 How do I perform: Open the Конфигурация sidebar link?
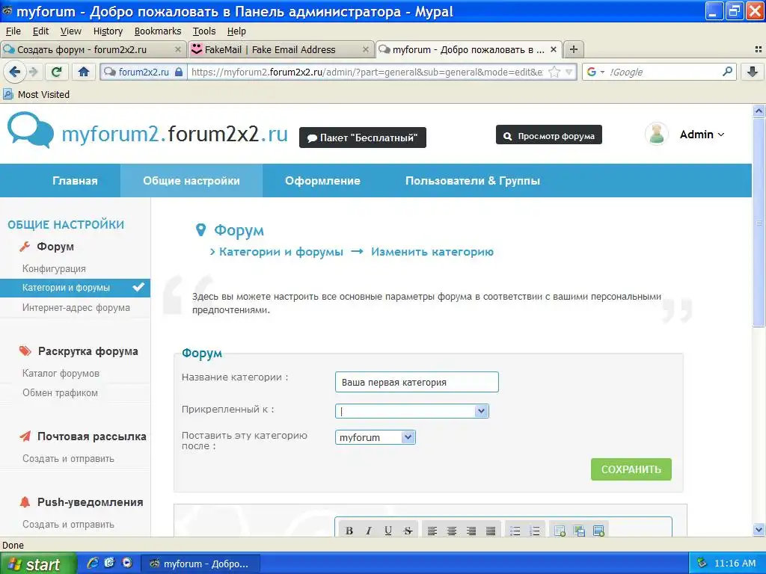54,268
